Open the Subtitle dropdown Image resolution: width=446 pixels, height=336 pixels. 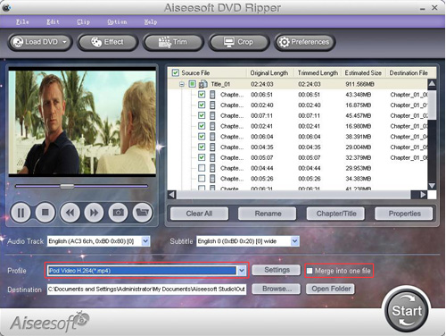pos(294,241)
